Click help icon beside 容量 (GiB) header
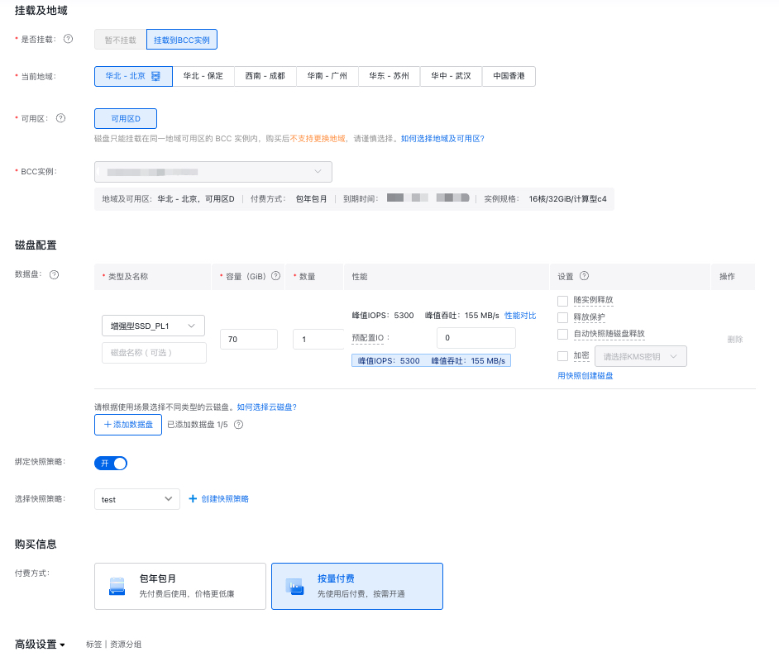Image resolution: width=779 pixels, height=671 pixels. click(275, 276)
